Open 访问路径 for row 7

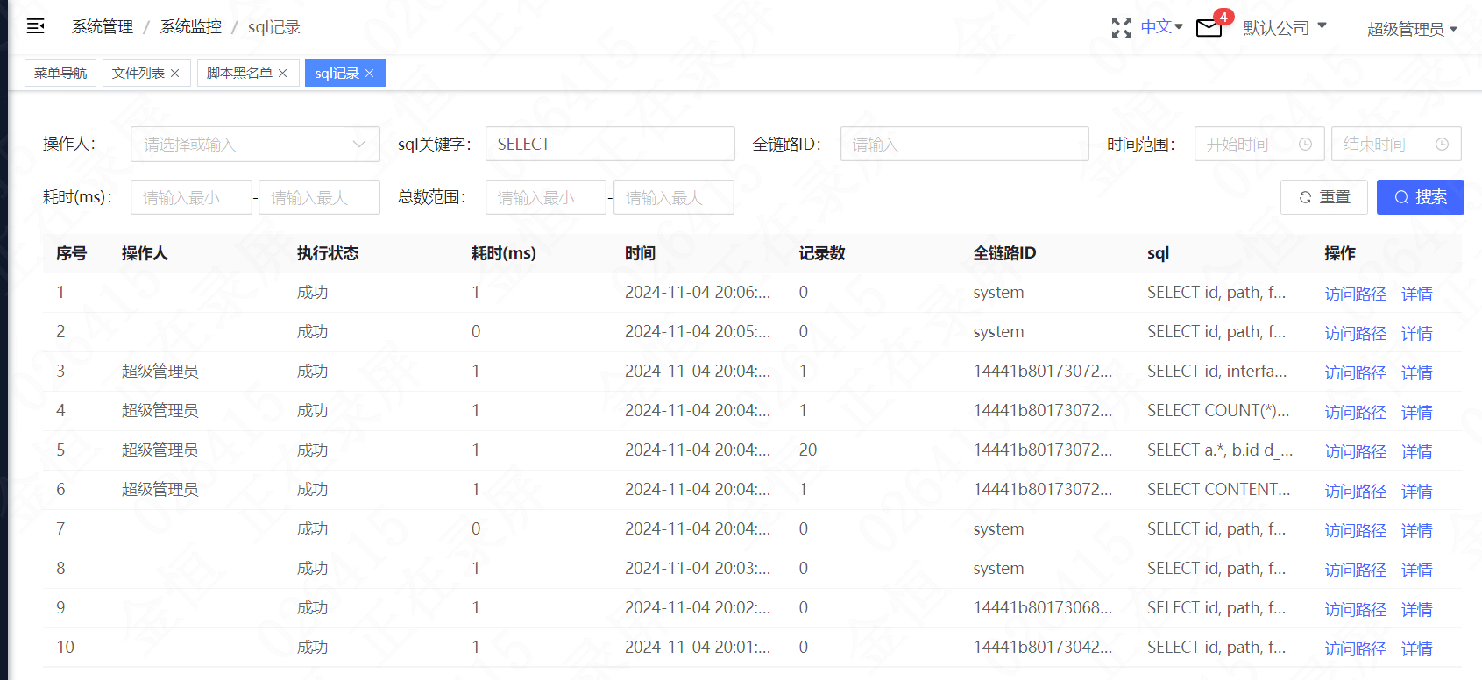click(x=1355, y=531)
